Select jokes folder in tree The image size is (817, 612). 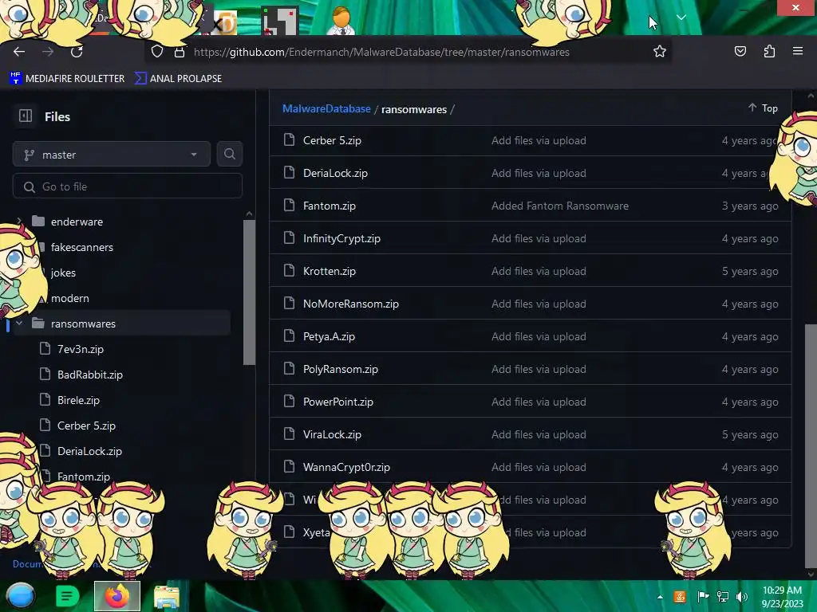[x=63, y=273]
